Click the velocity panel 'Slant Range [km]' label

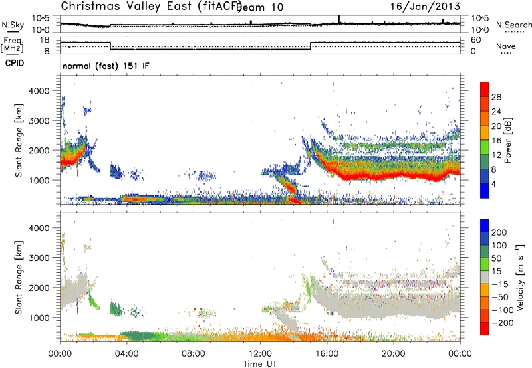pos(19,277)
